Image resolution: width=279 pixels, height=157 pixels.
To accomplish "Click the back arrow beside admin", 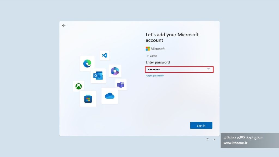I will pos(148,56).
